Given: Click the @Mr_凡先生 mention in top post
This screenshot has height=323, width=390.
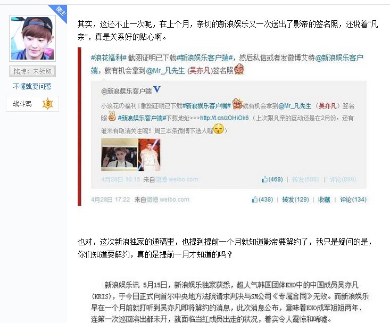Looking at the screenshot, I should 165,71.
